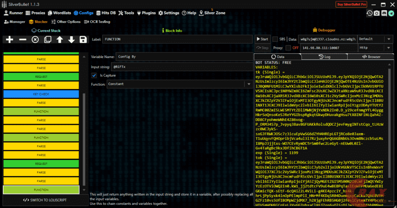The image size is (397, 208).
Task: Focus the Label input field
Action: [x=177, y=40]
